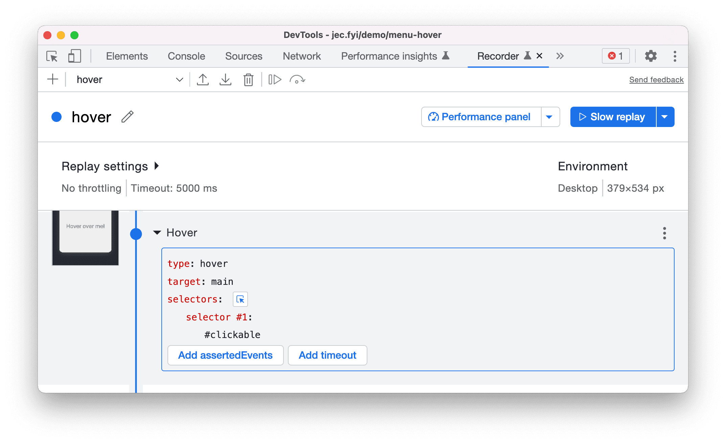Click the step-through replay icon
Image resolution: width=726 pixels, height=443 pixels.
pyautogui.click(x=274, y=79)
